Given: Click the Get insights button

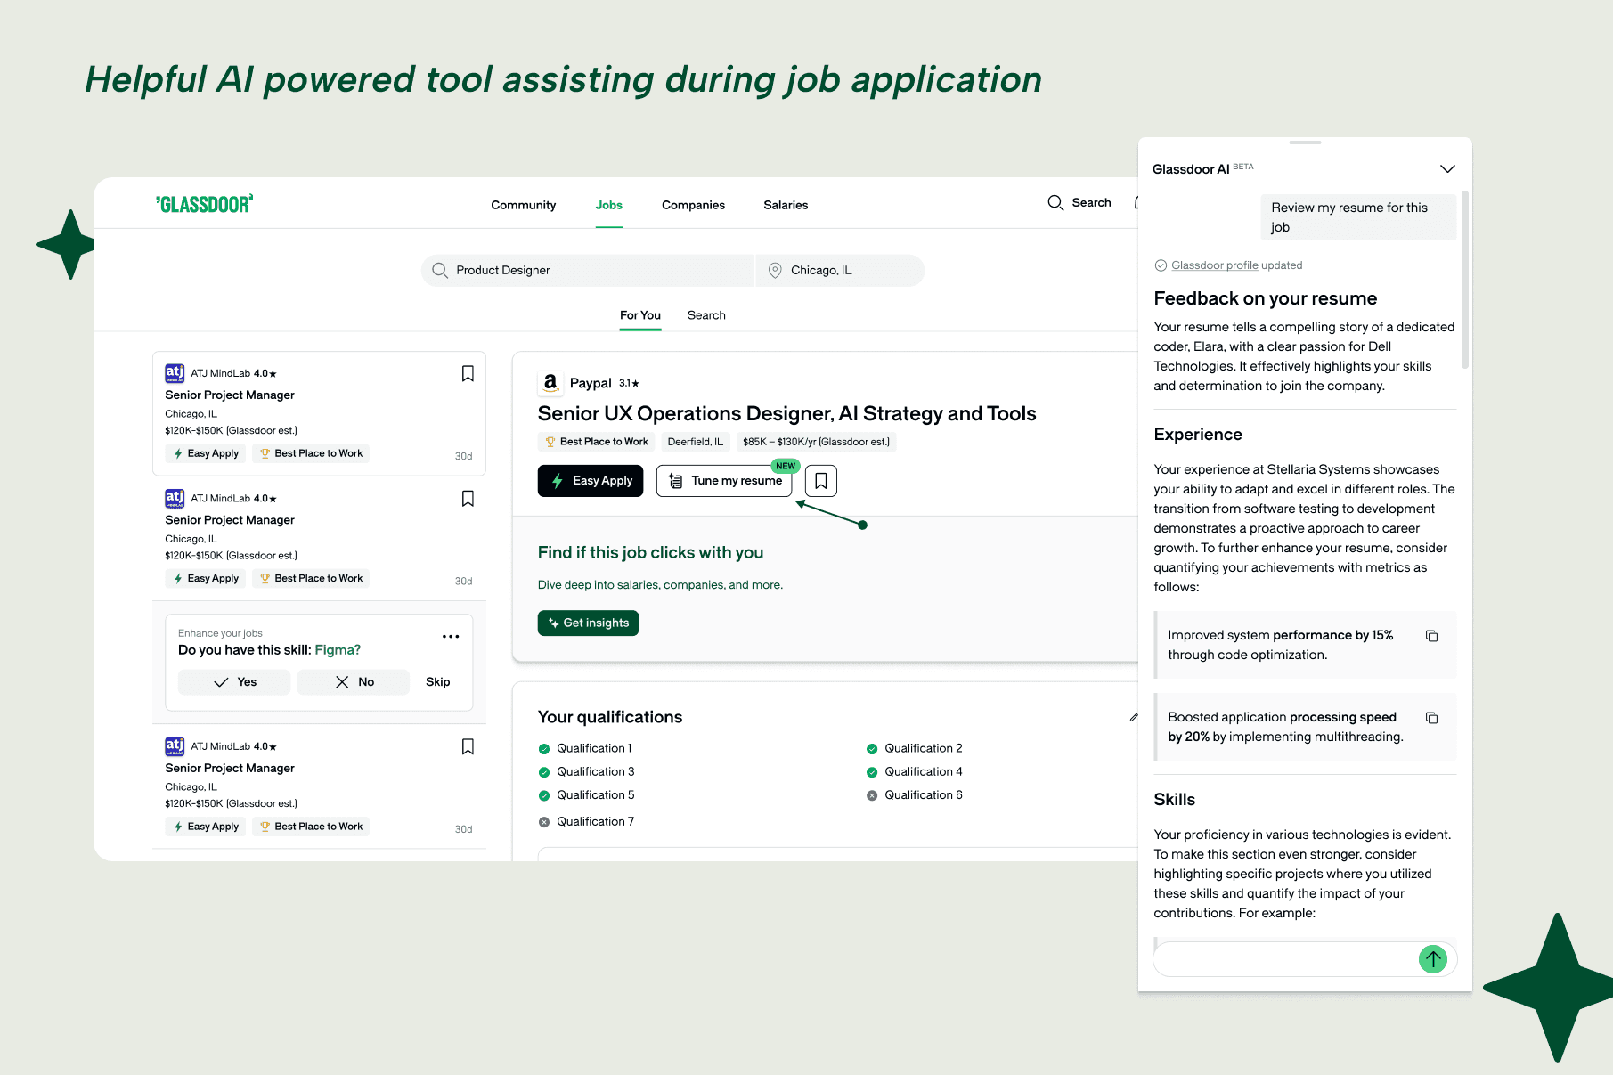Looking at the screenshot, I should pyautogui.click(x=589, y=623).
